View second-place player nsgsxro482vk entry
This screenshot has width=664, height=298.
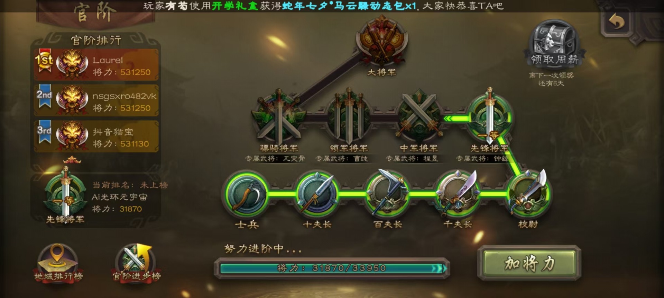click(x=96, y=100)
